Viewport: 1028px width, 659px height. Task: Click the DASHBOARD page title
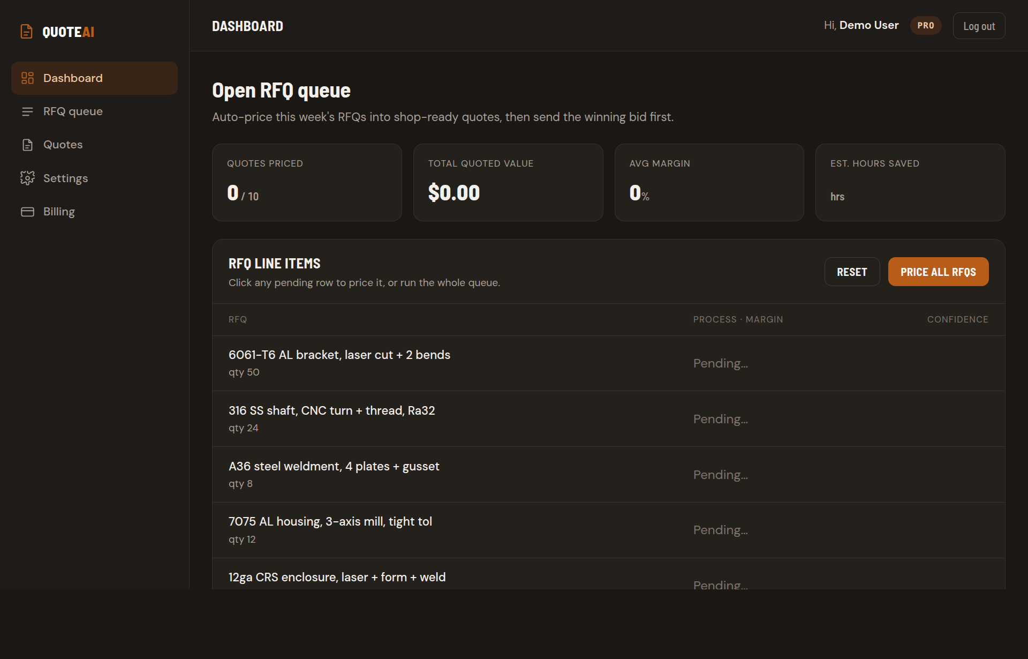pos(247,26)
